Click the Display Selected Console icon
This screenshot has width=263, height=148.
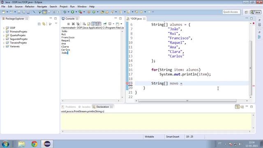(110, 24)
